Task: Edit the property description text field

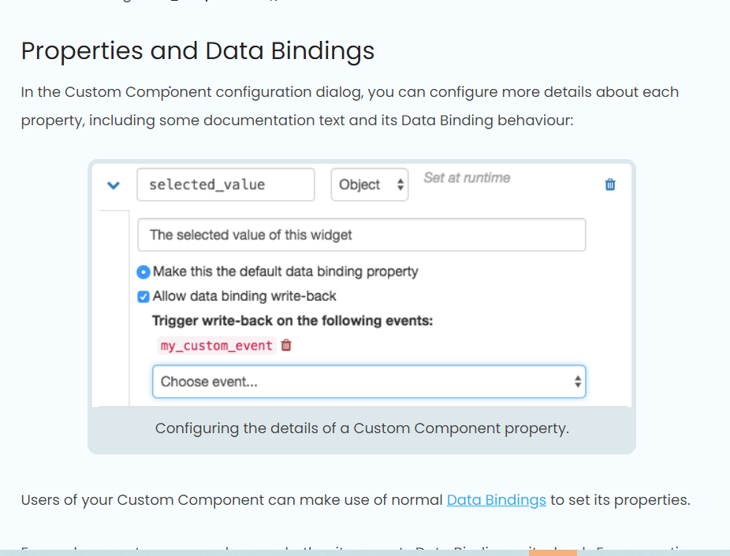Action: (x=361, y=235)
